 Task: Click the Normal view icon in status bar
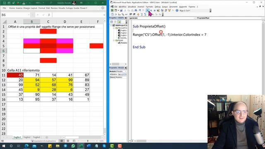pos(62,141)
